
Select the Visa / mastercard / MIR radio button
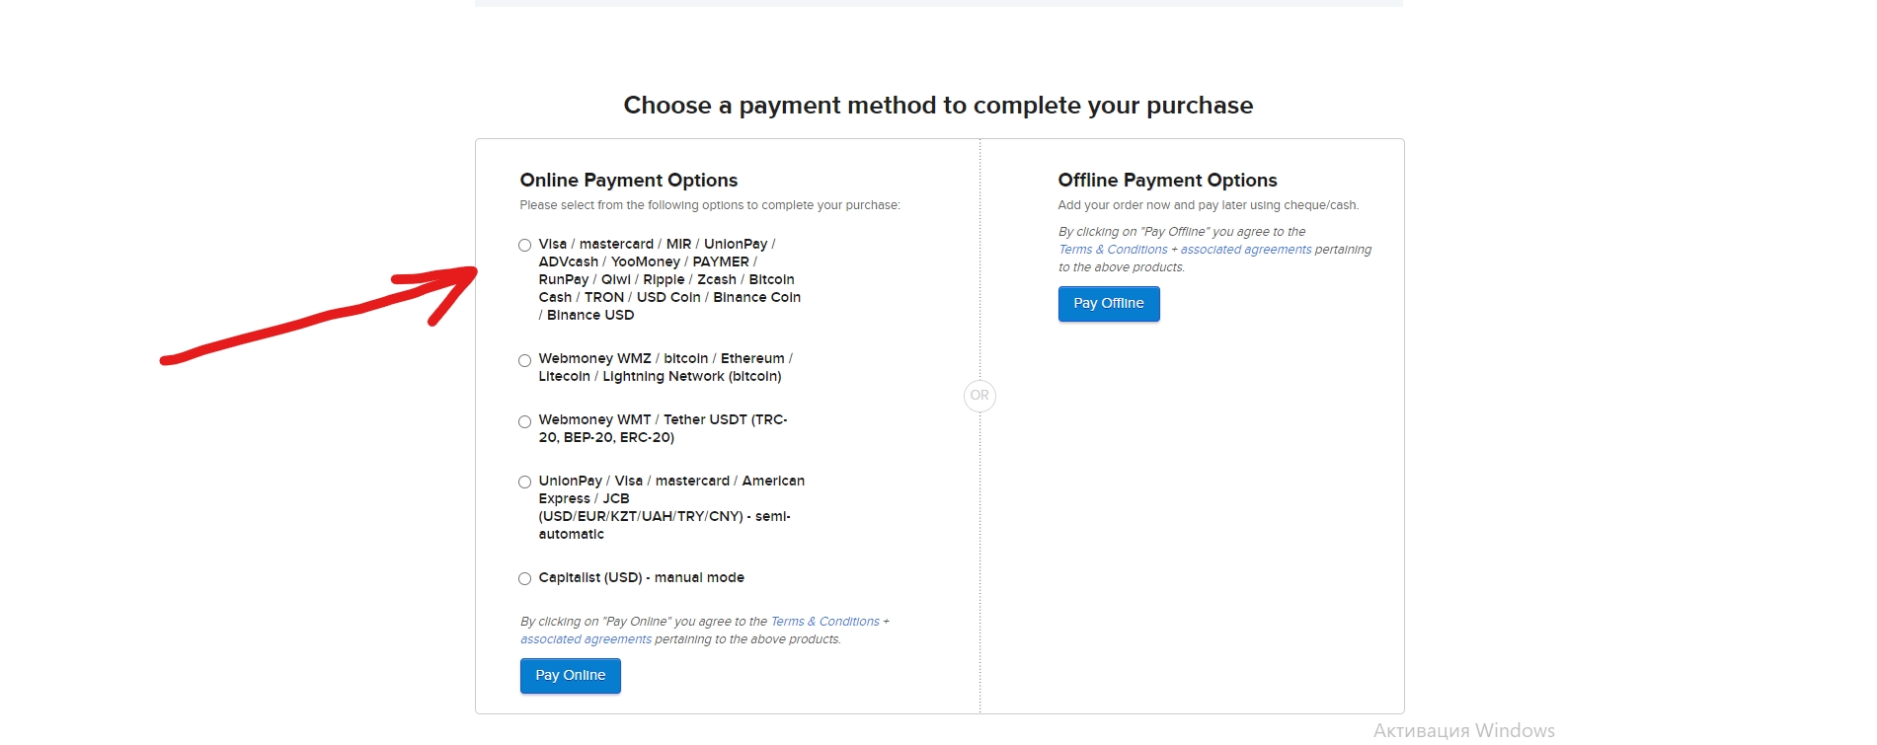click(x=524, y=246)
